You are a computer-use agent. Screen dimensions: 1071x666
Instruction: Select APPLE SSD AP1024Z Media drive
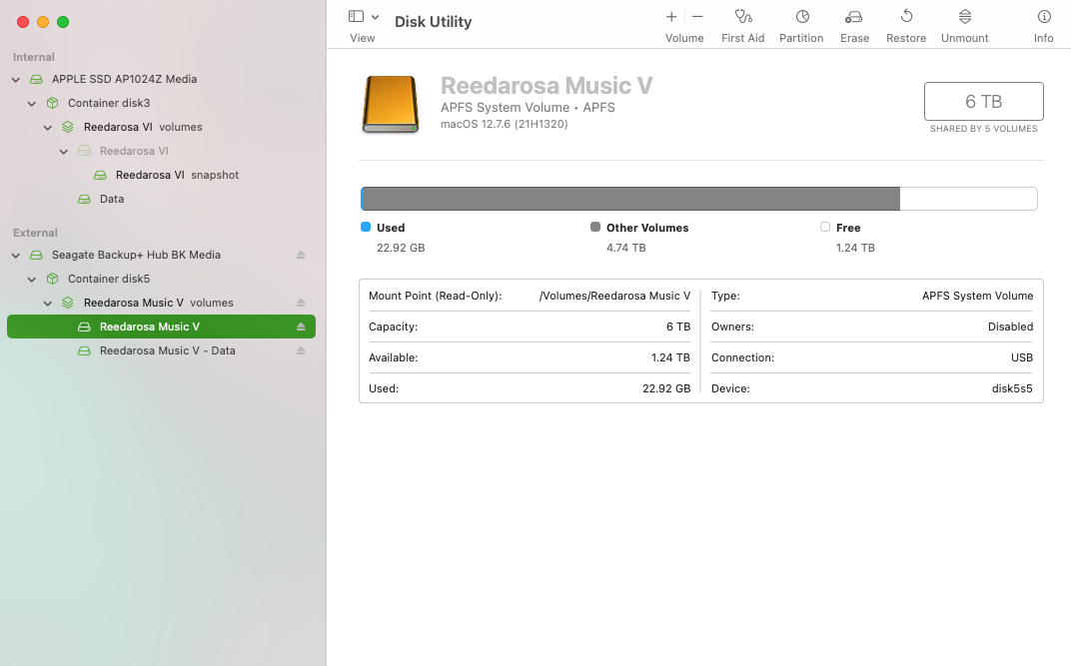161,79
